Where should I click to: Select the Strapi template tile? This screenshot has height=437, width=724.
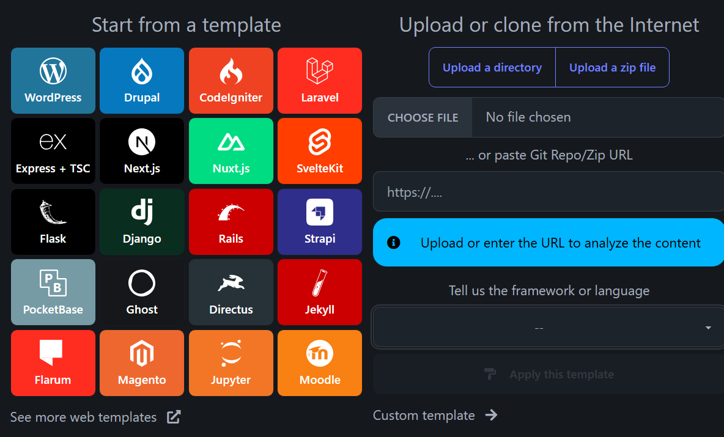[320, 221]
